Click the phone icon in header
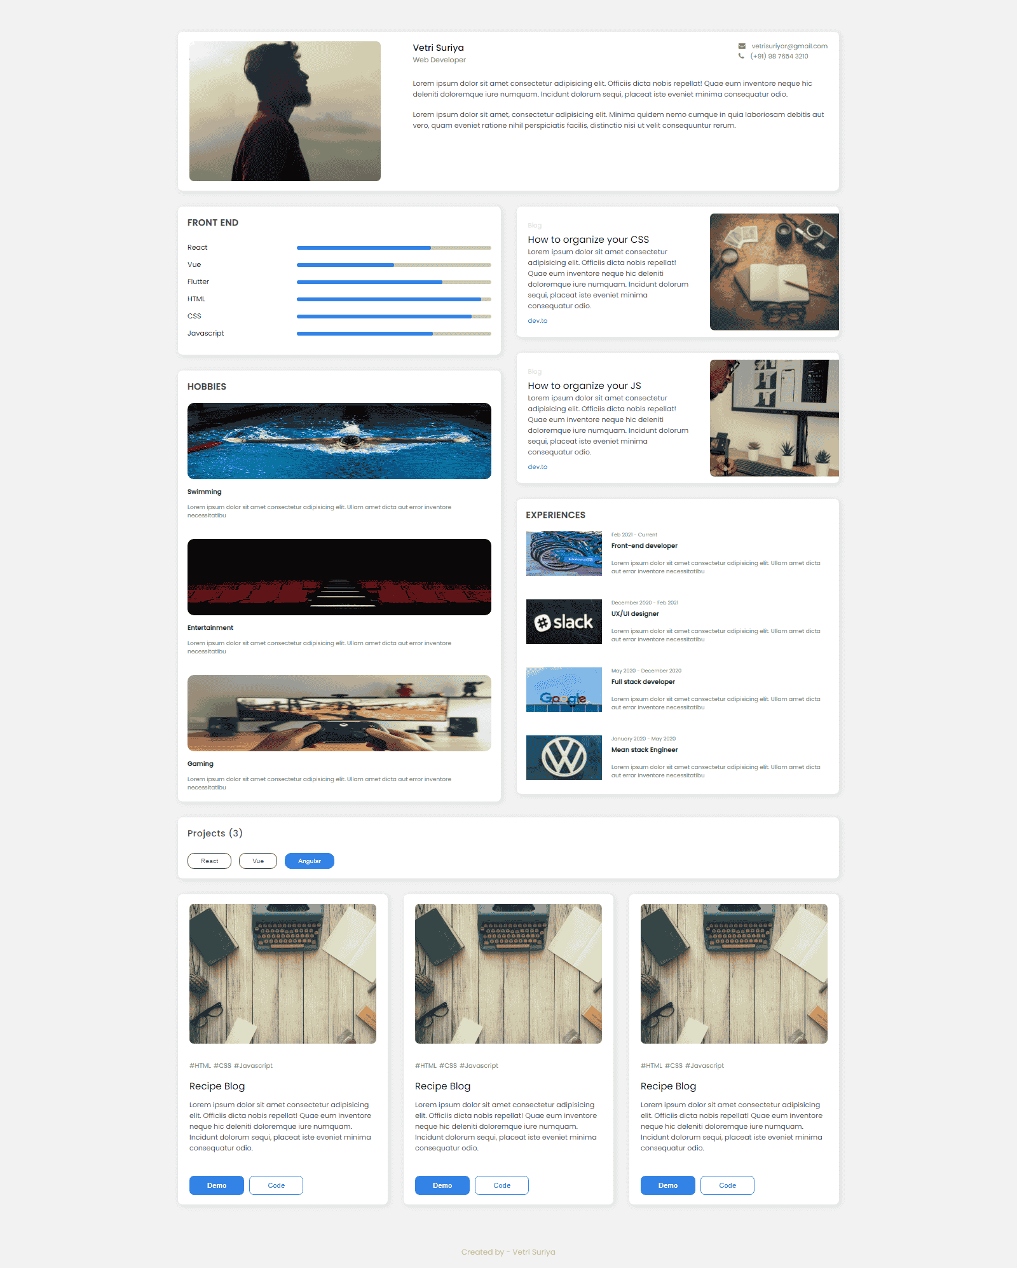This screenshot has height=1268, width=1017. point(741,56)
